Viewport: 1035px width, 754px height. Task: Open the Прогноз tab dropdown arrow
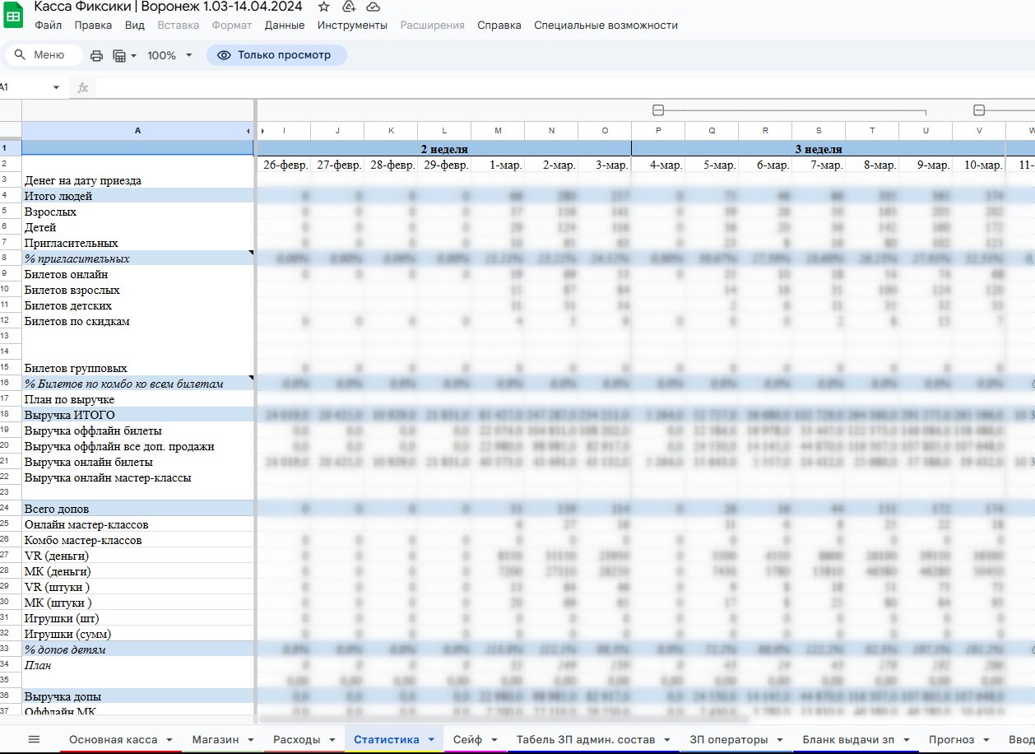(x=985, y=739)
